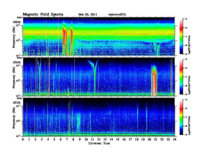Image resolution: width=208 pixels, height=160 pixels.
Task: Click the "-6" value on dZ/dt color scale
Action: 186,108
